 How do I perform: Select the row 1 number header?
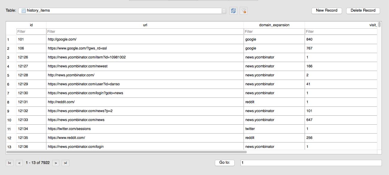(11, 39)
